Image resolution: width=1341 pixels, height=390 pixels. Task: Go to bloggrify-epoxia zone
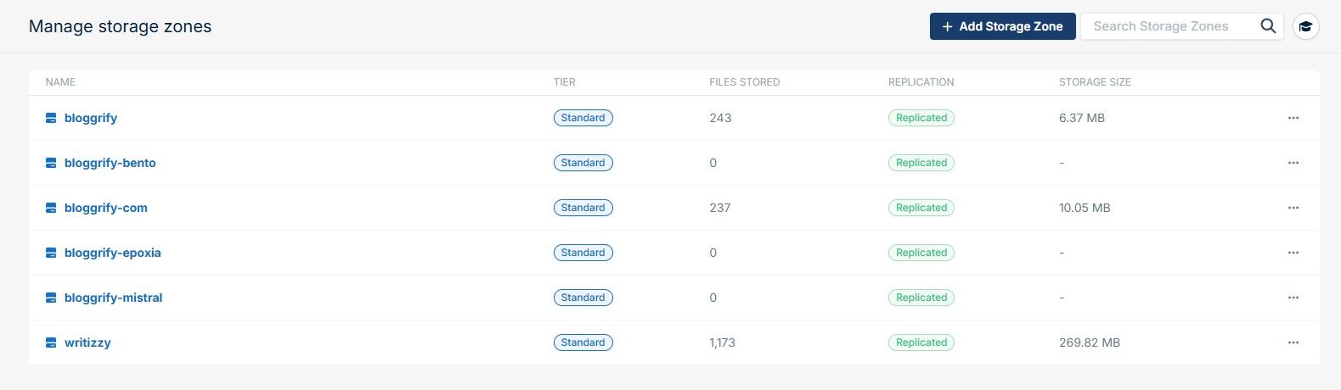(112, 253)
